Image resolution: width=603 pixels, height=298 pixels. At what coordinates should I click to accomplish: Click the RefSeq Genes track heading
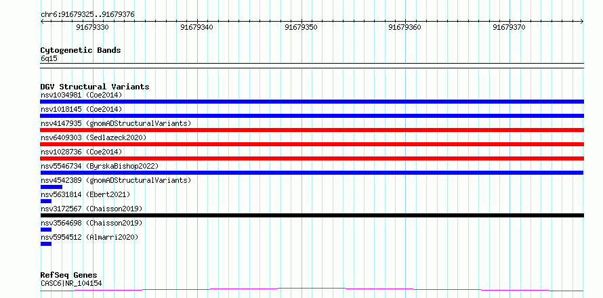tap(68, 276)
